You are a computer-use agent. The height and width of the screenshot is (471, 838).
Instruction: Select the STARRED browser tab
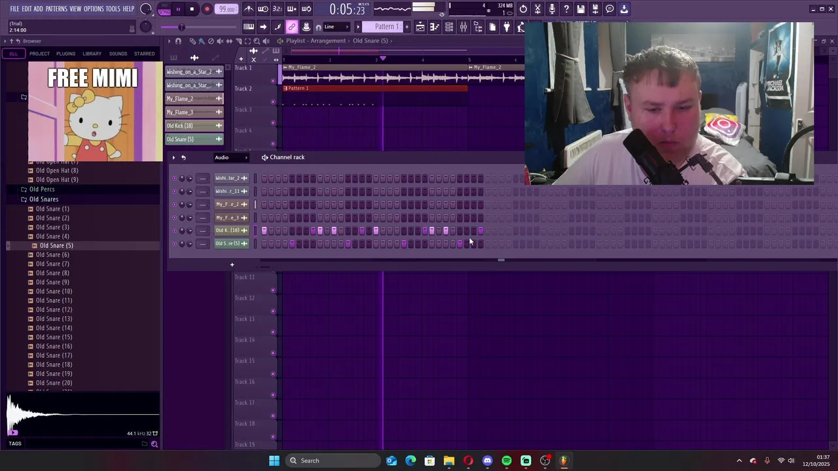click(x=144, y=54)
